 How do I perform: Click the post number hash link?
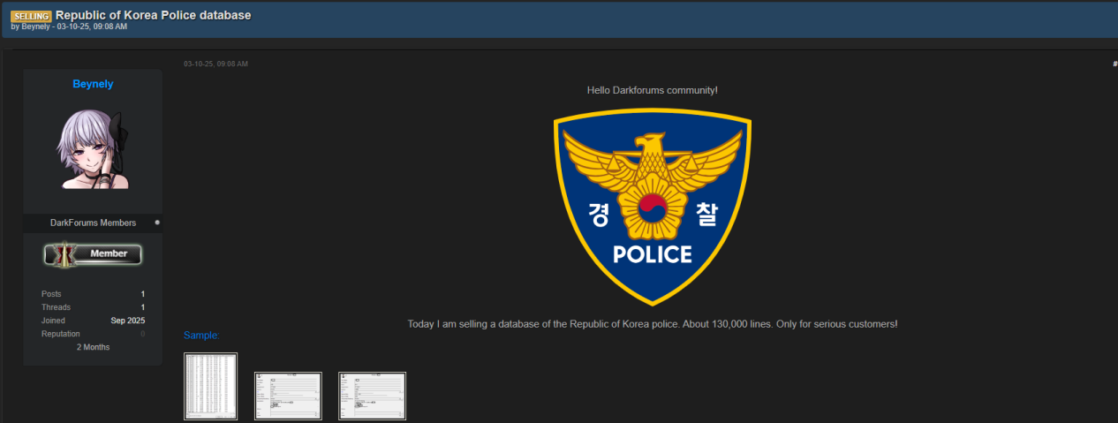pyautogui.click(x=1114, y=64)
